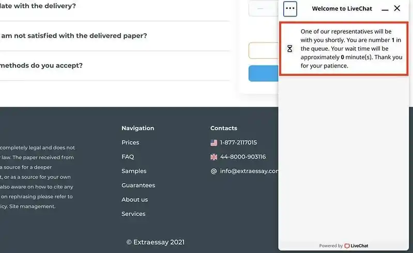Click the 'Contacts' footer heading
Viewport: 413px width, 253px height.
pos(224,129)
